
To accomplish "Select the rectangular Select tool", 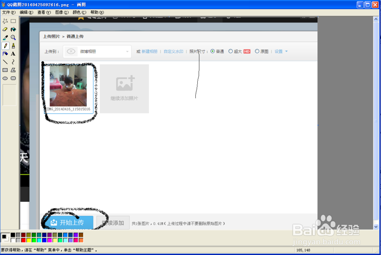I will click(13, 21).
